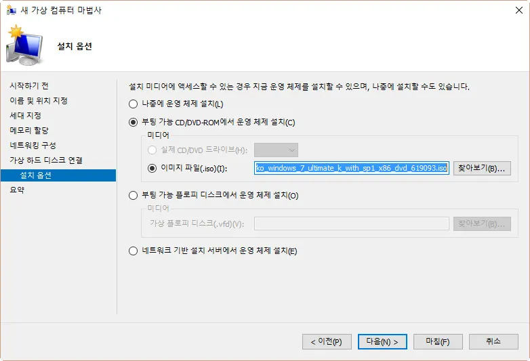Open the physical CD/DVD drive dropdown
This screenshot has width=530, height=361.
point(276,150)
